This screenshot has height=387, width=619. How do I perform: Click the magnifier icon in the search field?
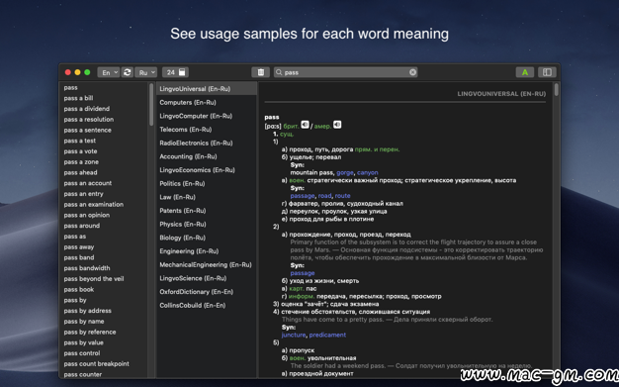279,72
